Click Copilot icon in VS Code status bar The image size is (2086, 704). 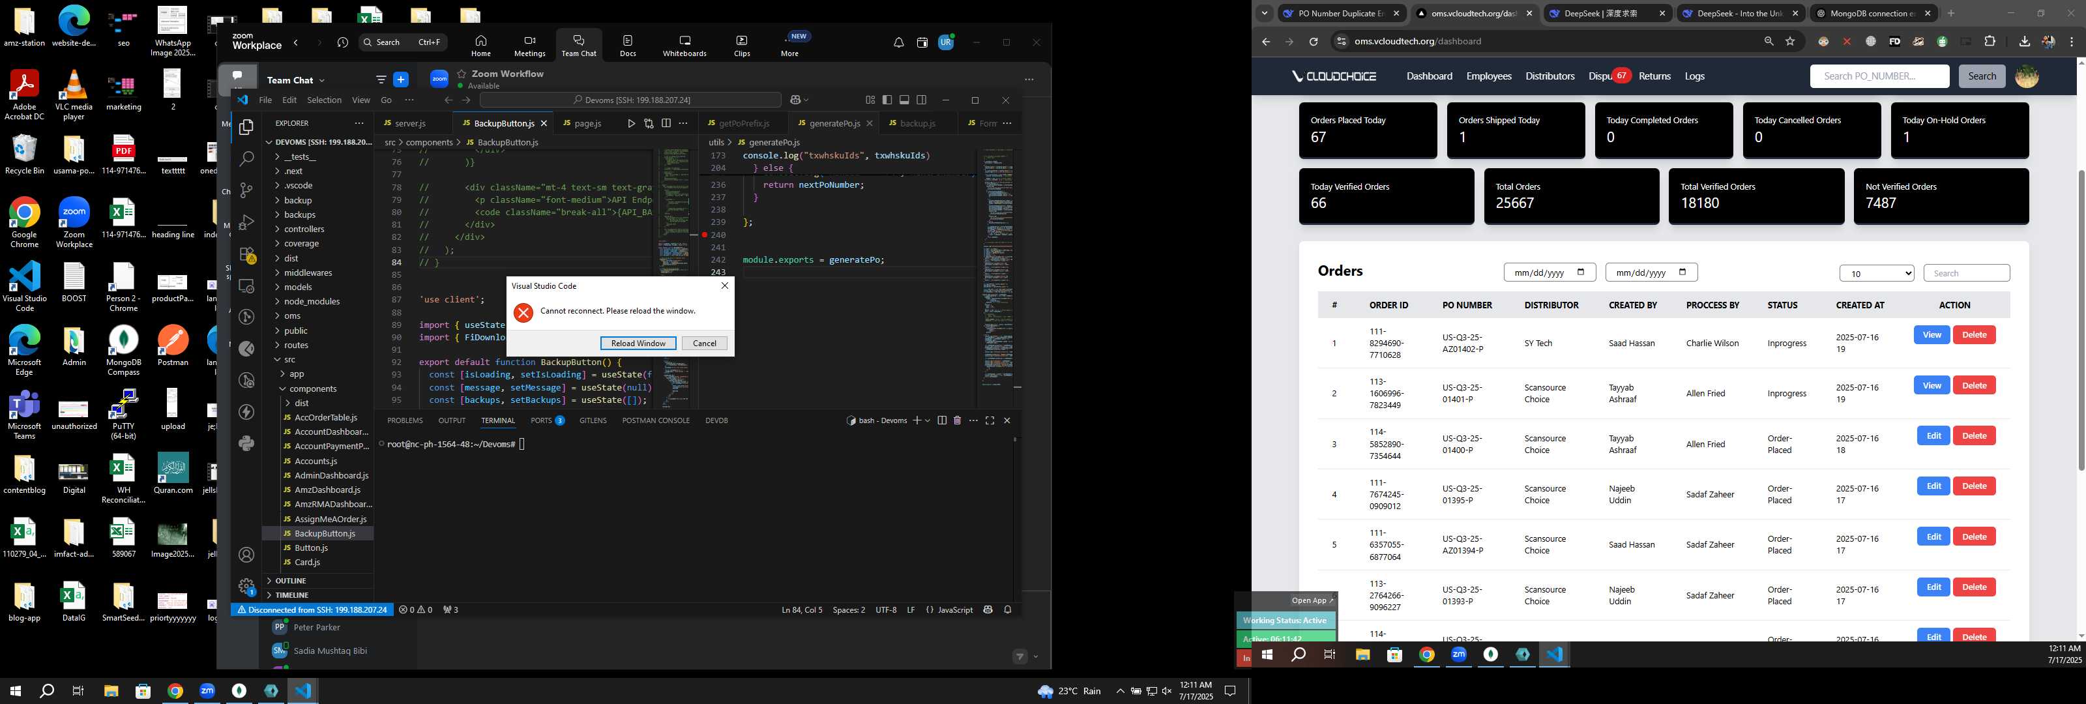pos(988,610)
